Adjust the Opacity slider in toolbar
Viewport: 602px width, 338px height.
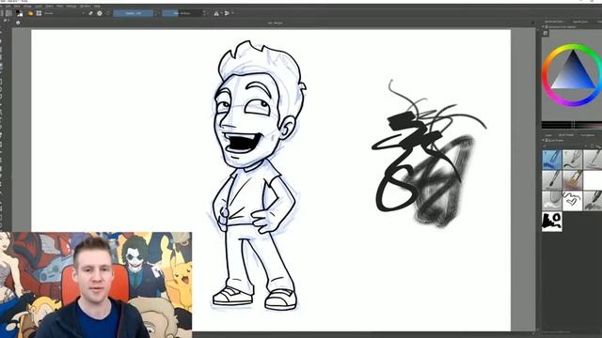(134, 13)
